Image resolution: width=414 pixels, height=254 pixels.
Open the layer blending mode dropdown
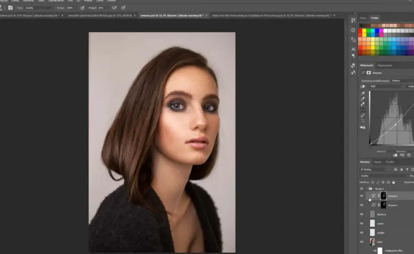click(x=384, y=176)
